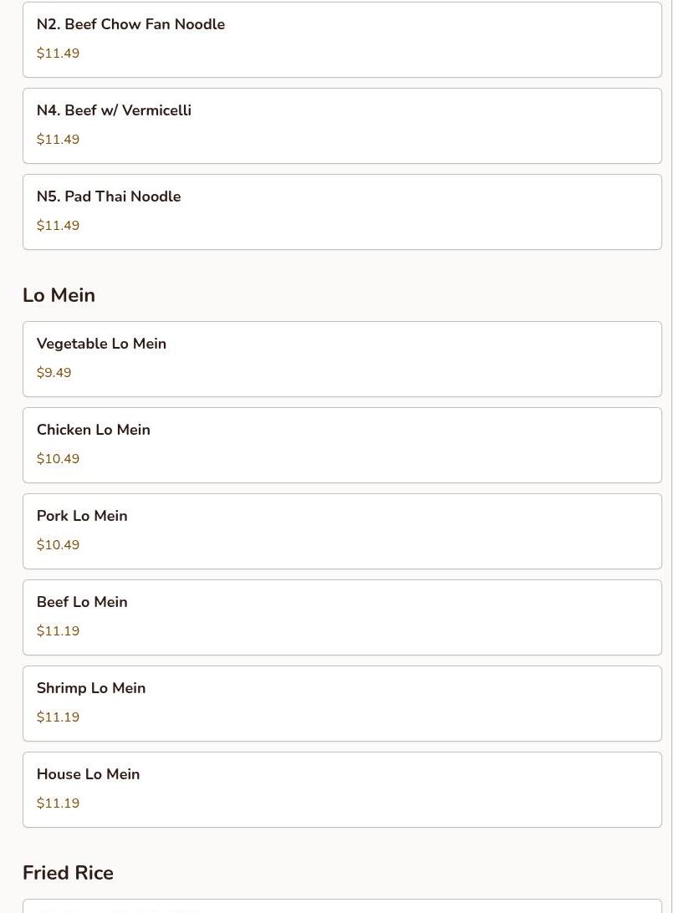689x913 pixels.
Task: Click the $11.49 Pad Thai Noodle price
Action: 58,226
